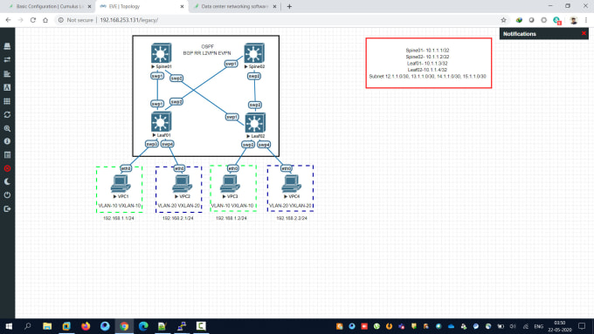594x334 pixels.
Task: Open the Chrome profile avatar
Action: point(574,20)
